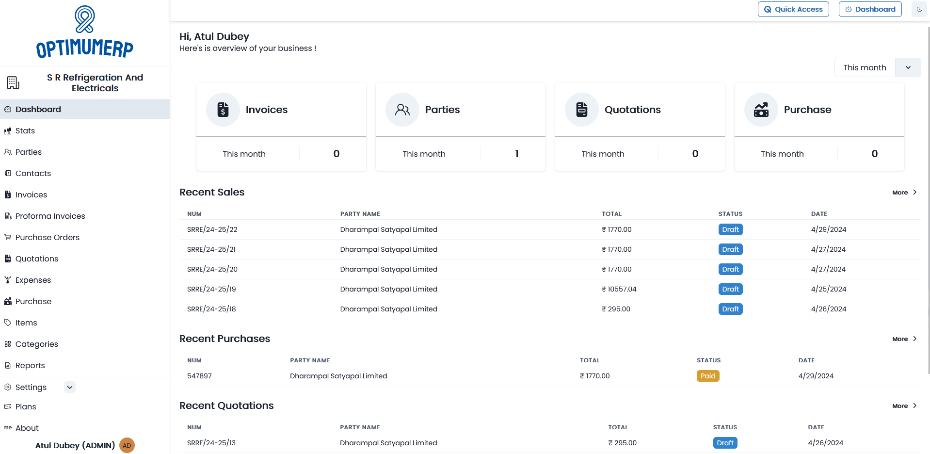The height and width of the screenshot is (454, 930).
Task: Click the chevron next to Recent Sales More
Action: pos(915,193)
